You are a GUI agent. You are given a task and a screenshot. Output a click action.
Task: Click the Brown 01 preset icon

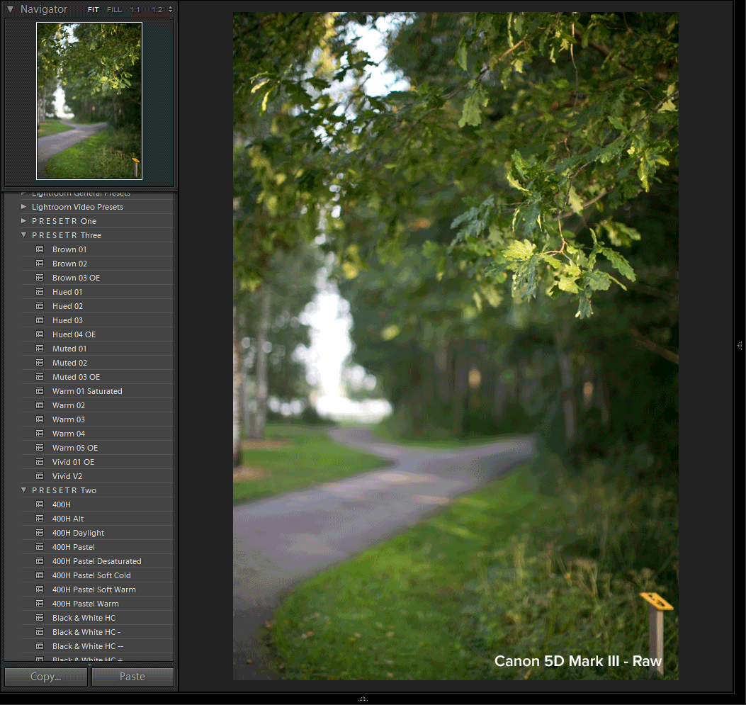[x=41, y=249]
